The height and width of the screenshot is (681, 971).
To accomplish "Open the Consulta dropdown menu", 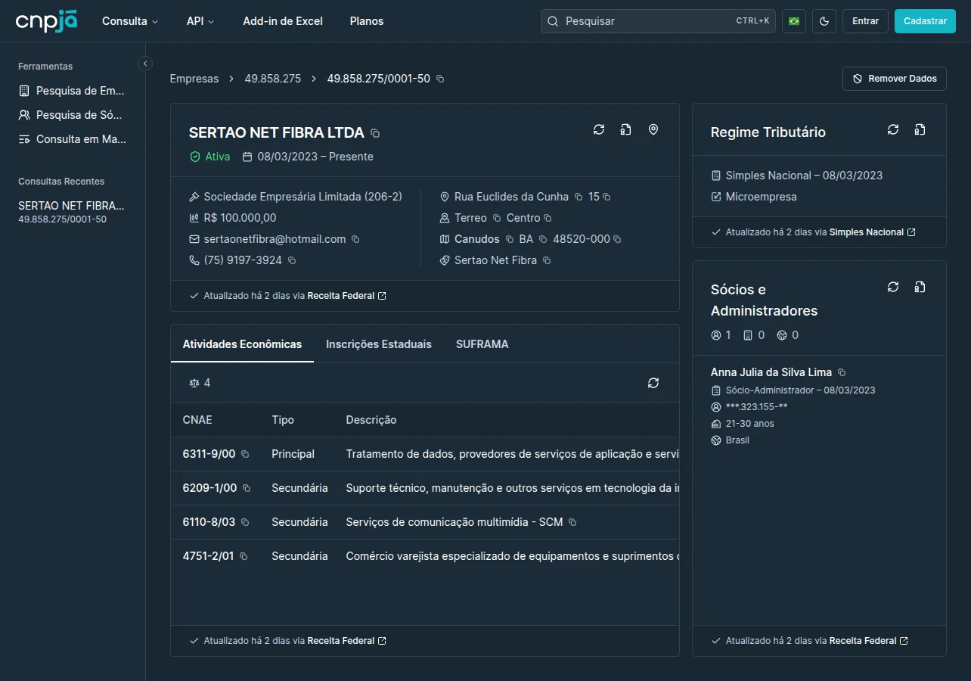I will pos(130,21).
